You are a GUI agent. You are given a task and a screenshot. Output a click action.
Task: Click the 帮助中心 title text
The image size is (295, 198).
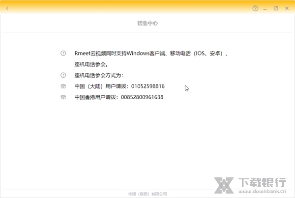click(x=147, y=23)
